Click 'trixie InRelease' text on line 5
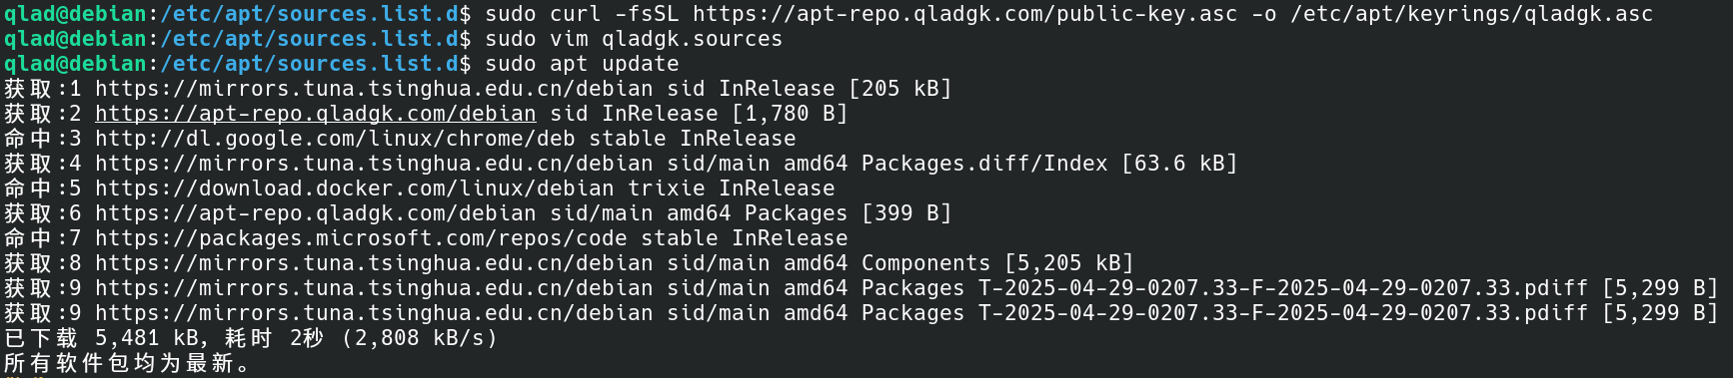 click(x=731, y=189)
